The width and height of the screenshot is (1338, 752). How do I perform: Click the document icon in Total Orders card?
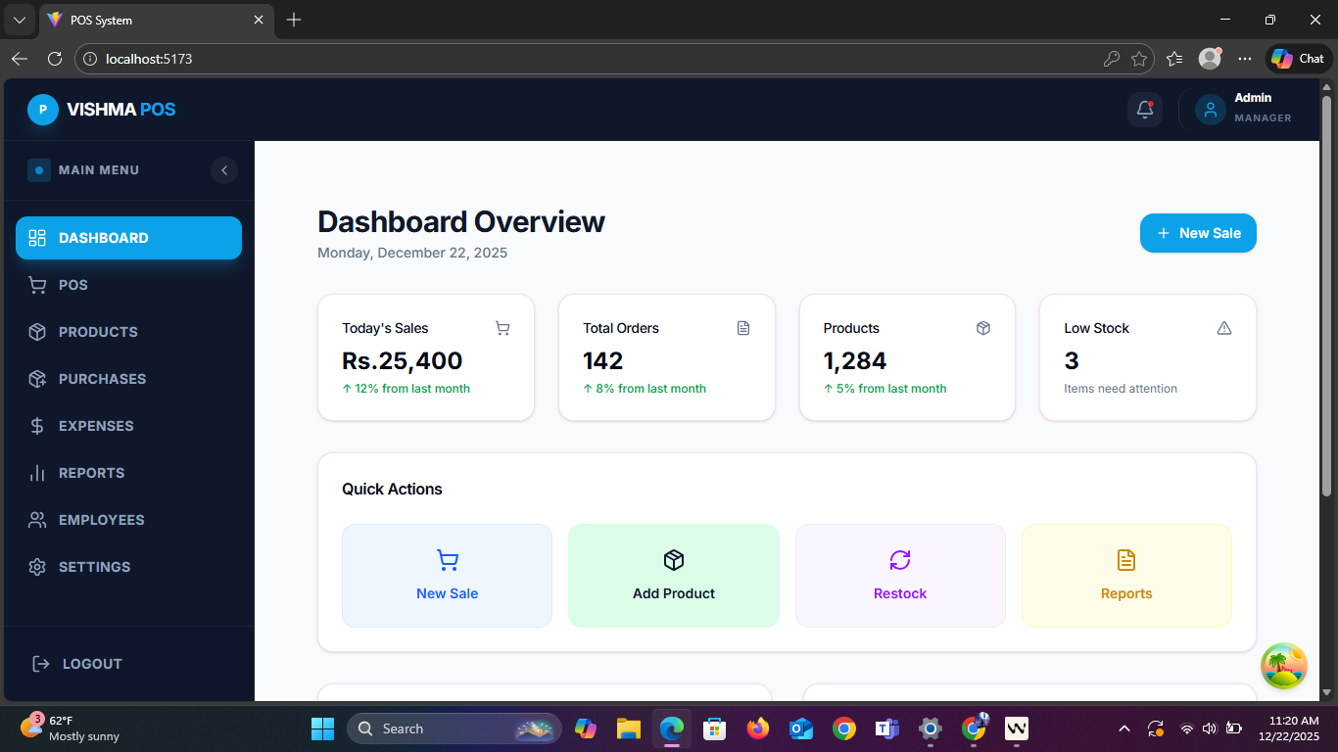click(x=743, y=328)
